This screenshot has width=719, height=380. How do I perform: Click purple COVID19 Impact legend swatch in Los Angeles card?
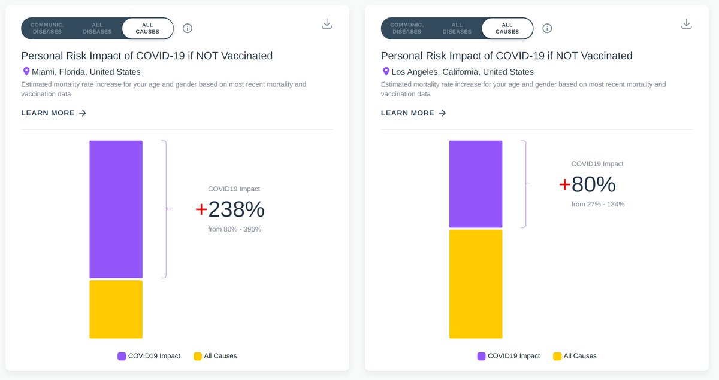481,356
